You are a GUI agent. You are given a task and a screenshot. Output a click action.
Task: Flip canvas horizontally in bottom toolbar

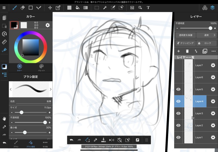(111, 140)
